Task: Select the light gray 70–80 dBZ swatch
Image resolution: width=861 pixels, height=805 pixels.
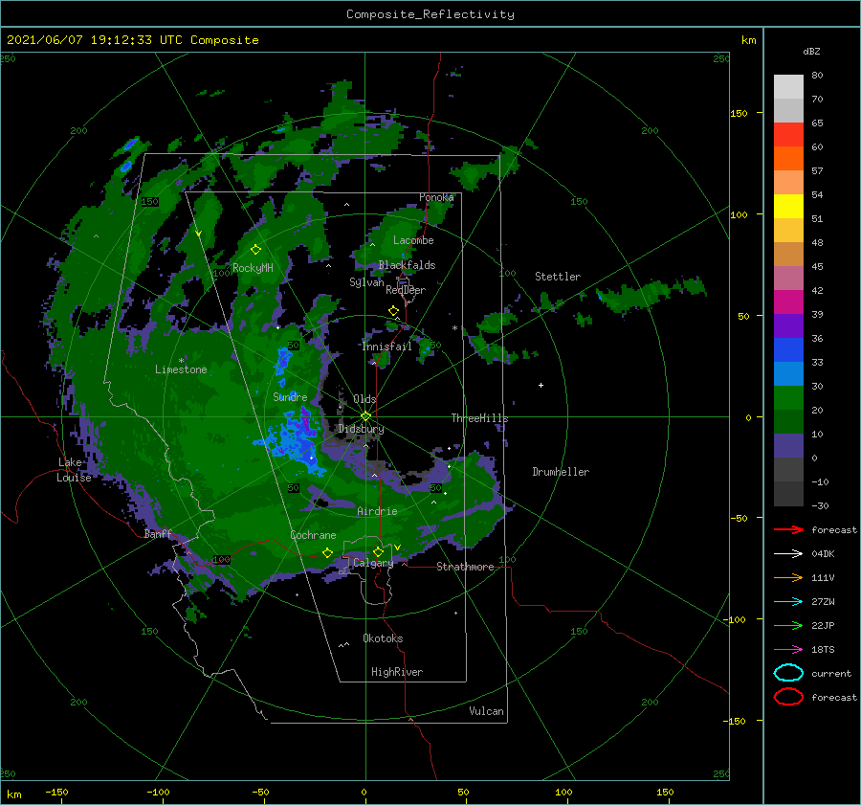Action: (x=788, y=86)
